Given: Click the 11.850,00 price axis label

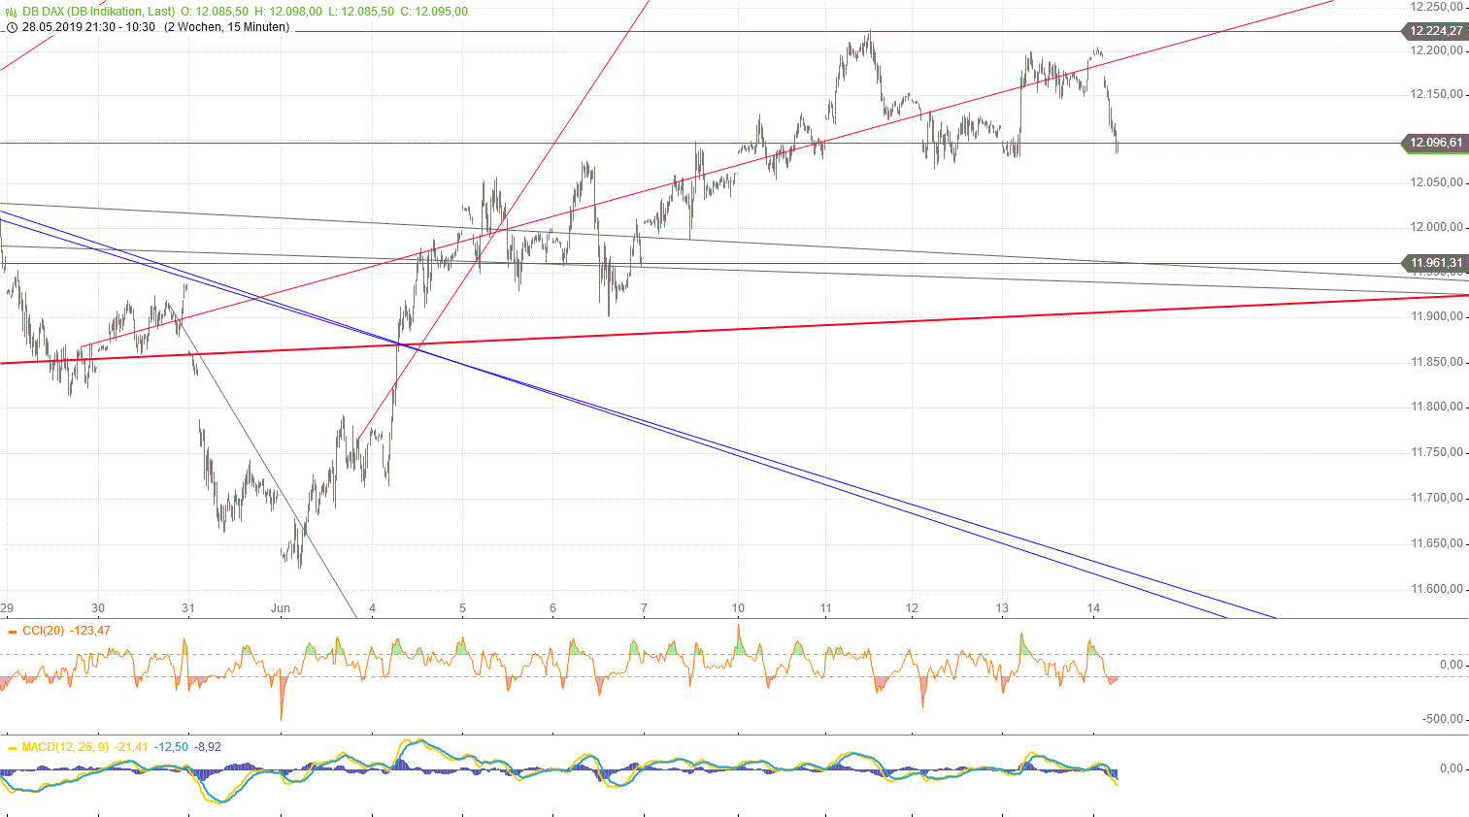Looking at the screenshot, I should pyautogui.click(x=1436, y=362).
